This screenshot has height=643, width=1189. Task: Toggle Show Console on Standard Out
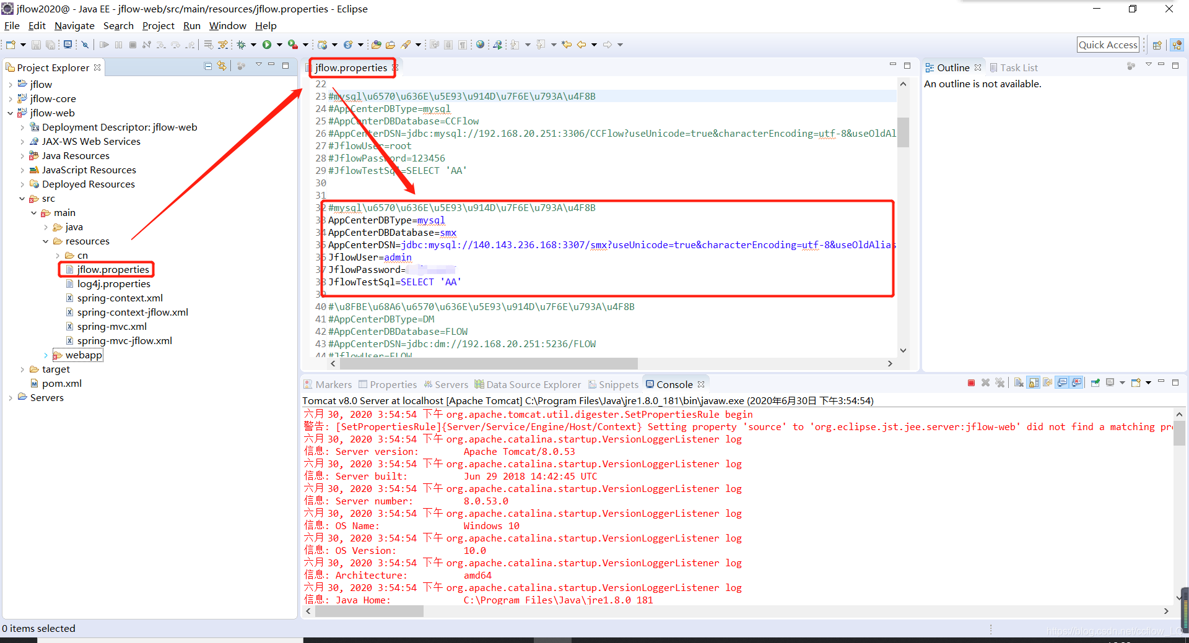point(1063,383)
